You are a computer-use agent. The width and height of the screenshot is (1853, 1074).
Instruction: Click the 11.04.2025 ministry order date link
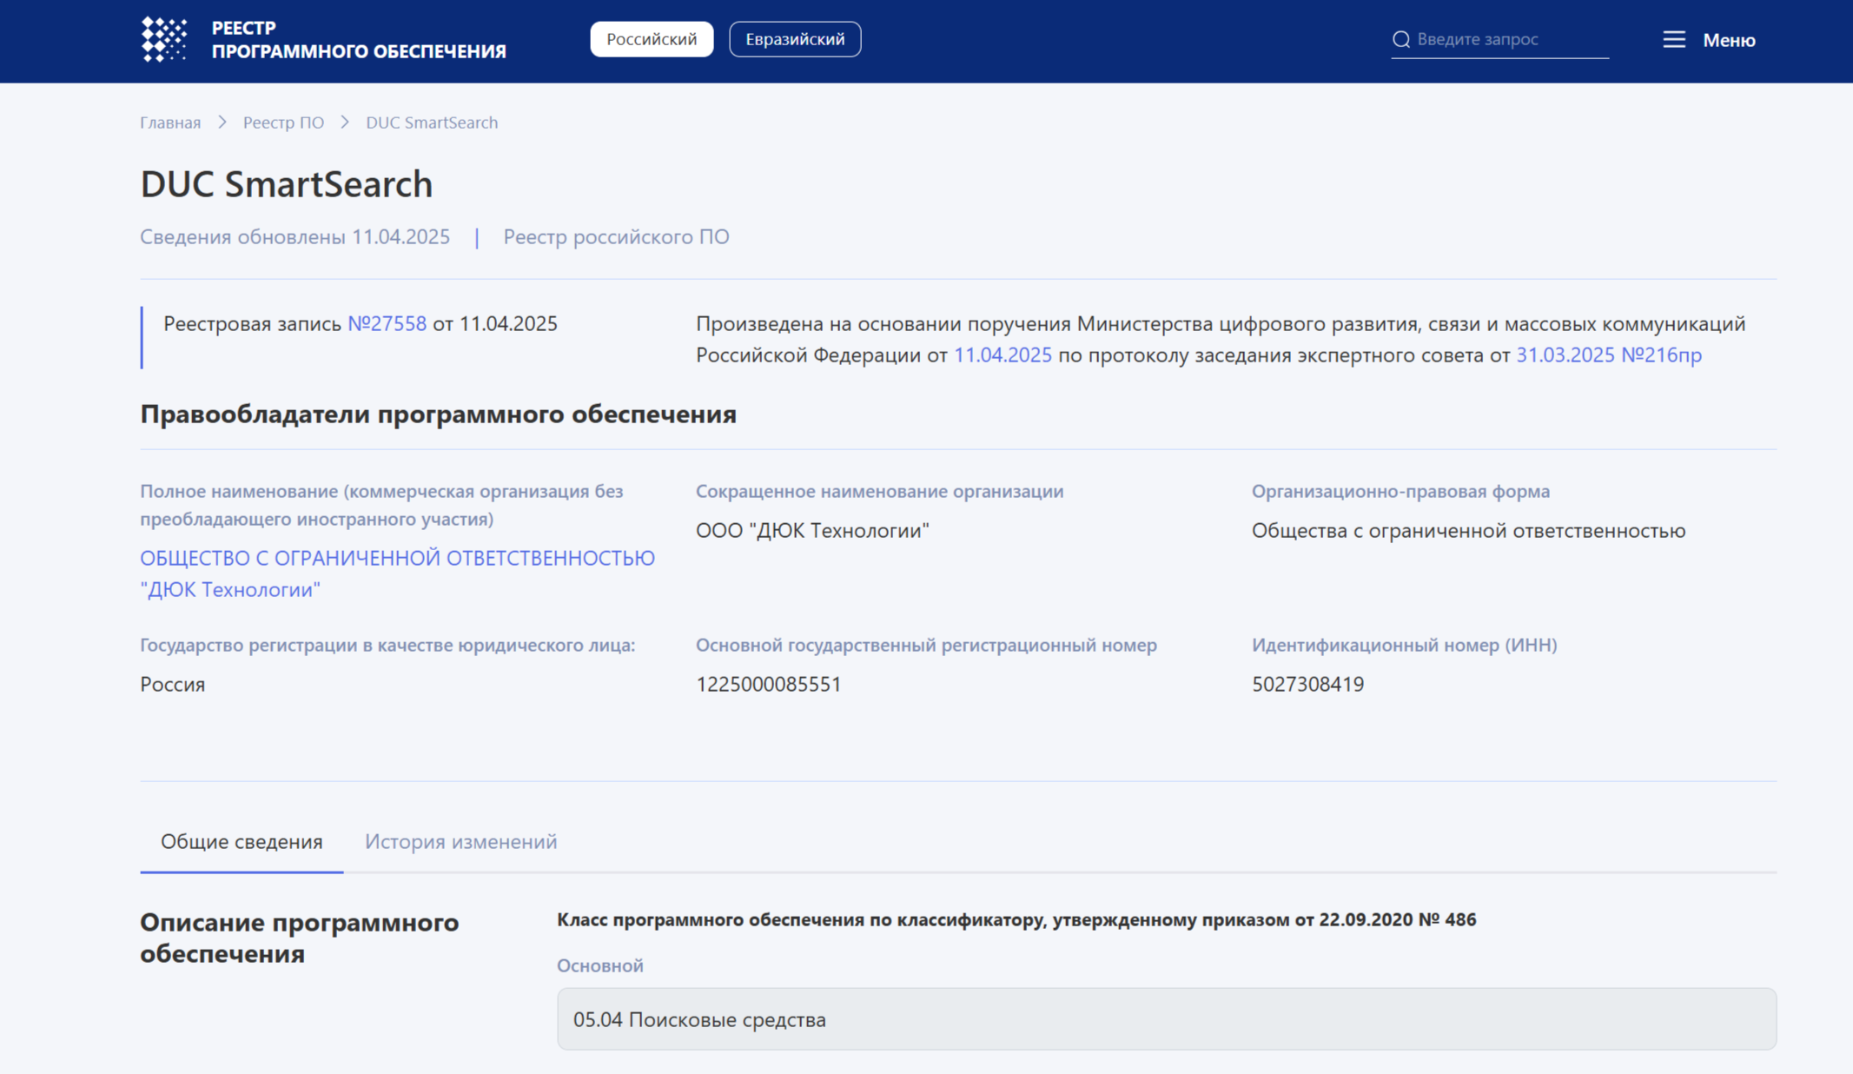(x=1003, y=355)
